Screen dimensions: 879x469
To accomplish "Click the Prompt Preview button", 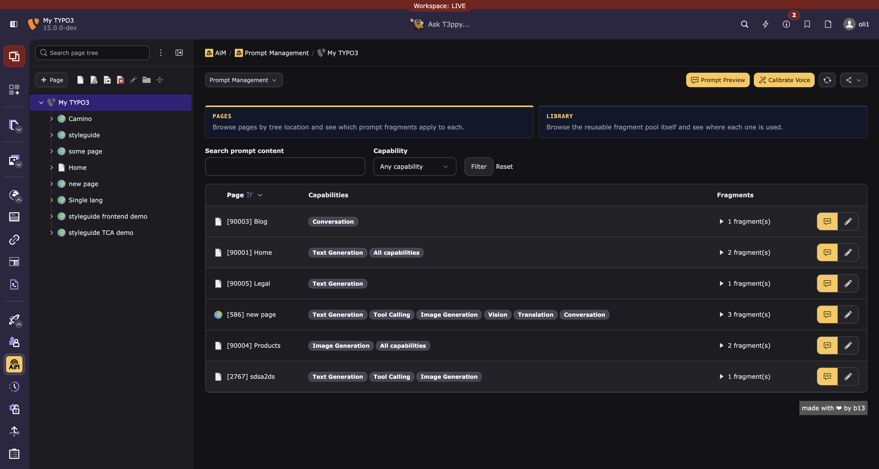I will point(718,80).
